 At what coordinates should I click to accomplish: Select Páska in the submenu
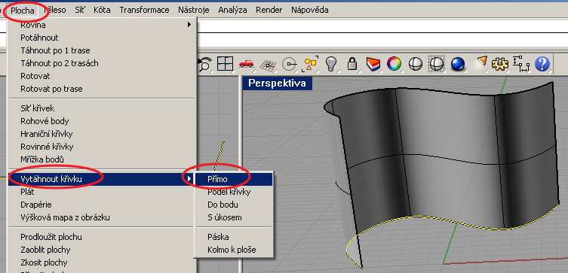(234, 237)
